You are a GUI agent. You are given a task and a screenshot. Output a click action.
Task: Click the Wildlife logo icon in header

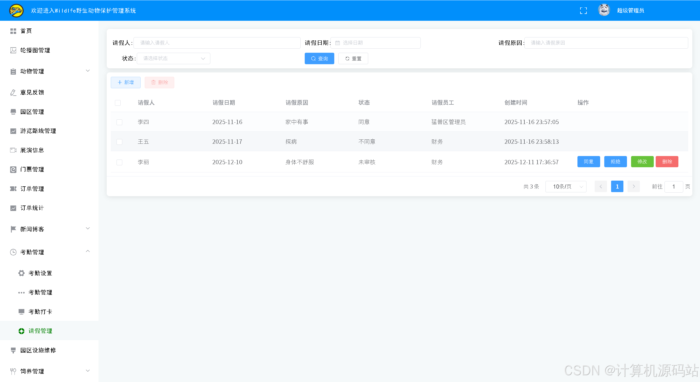[16, 11]
